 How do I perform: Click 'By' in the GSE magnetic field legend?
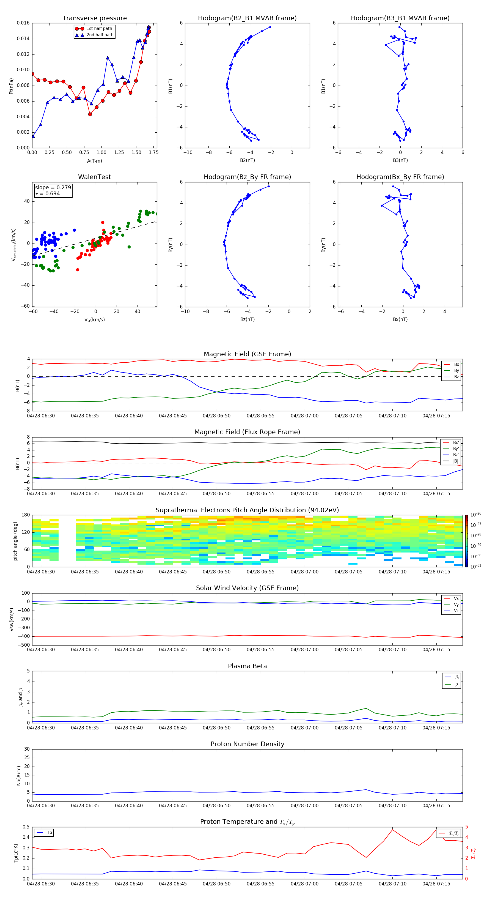tap(452, 370)
